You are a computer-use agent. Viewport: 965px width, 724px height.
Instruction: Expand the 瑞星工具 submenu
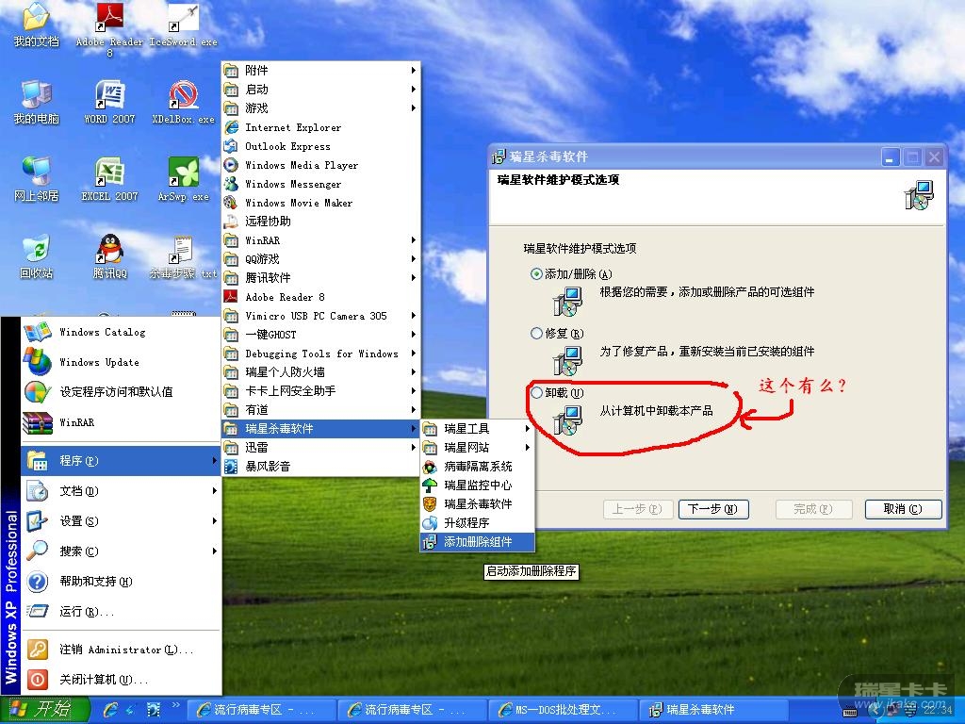[478, 429]
